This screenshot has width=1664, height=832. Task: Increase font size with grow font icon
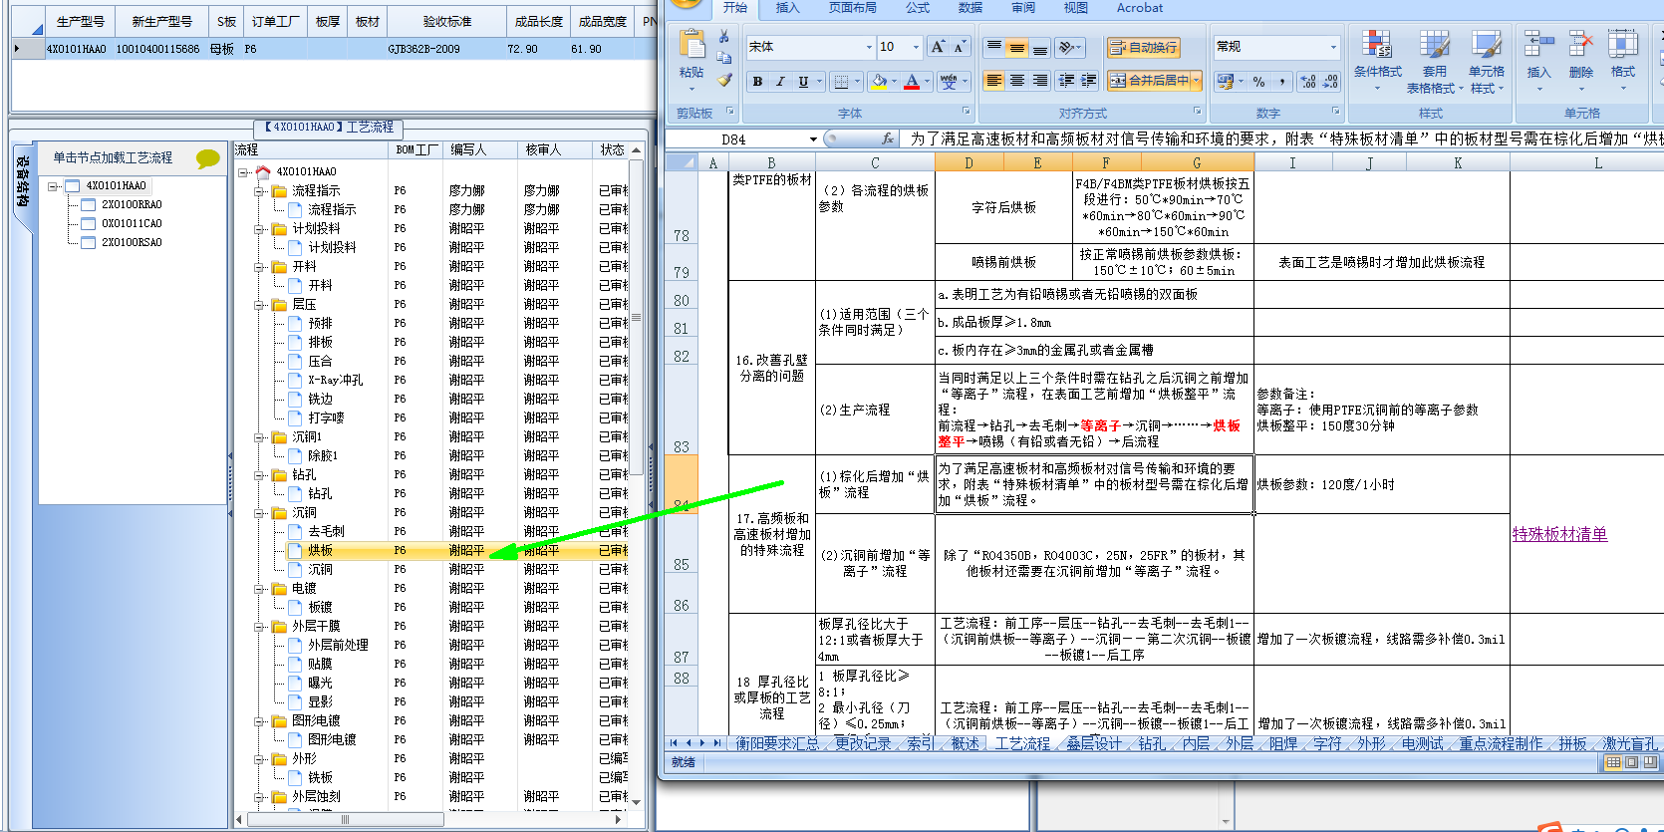pyautogui.click(x=938, y=47)
